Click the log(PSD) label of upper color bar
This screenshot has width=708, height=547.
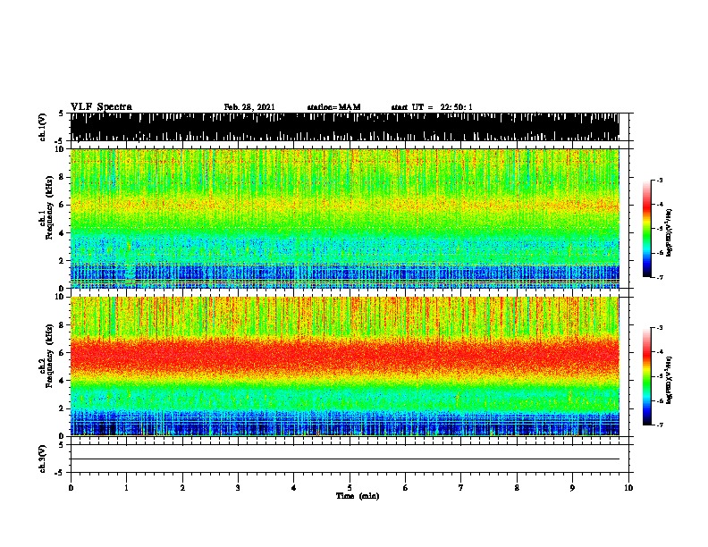(670, 232)
